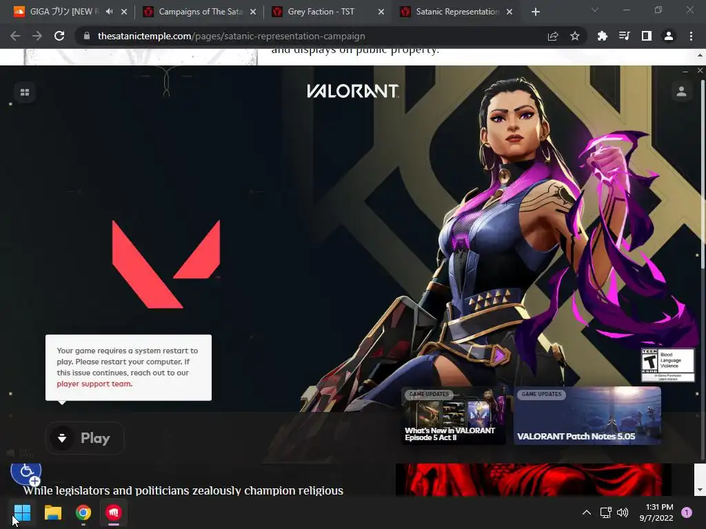This screenshot has width=706, height=529.
Task: Close the Grey Faction - TST tab
Action: point(381,12)
